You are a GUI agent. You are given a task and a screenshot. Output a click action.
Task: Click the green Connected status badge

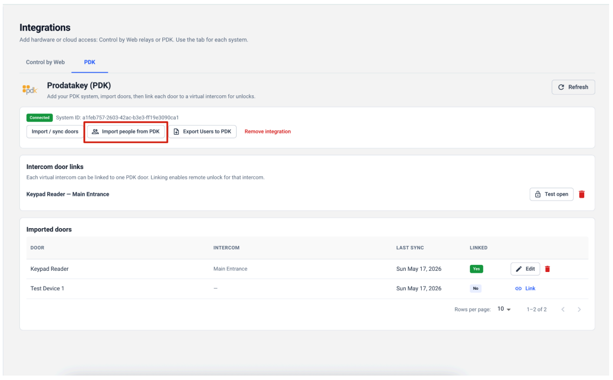coord(39,117)
